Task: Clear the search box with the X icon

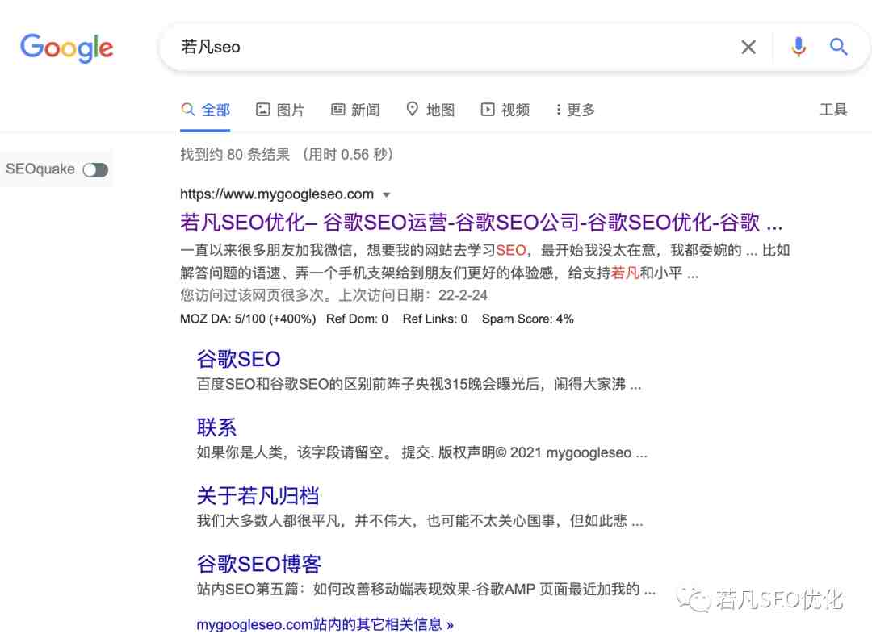Action: pyautogui.click(x=748, y=48)
